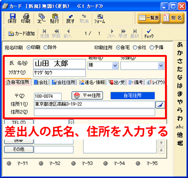The width and height of the screenshot is (188, 178).
Task: Toggle マーク5 indicator
Action: (138, 163)
